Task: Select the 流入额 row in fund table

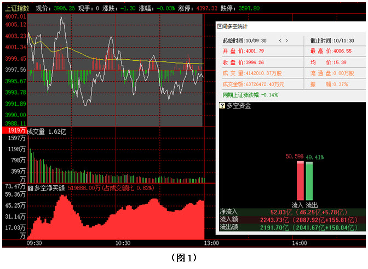Action: coord(290,219)
